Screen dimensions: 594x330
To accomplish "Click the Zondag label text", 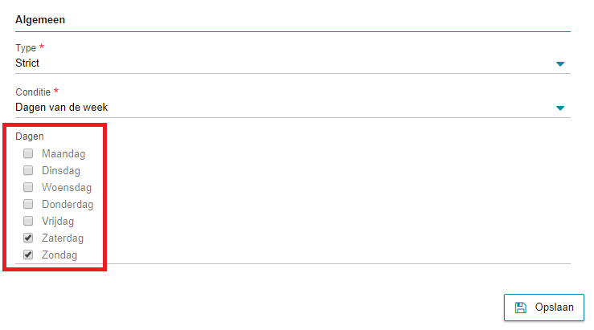I will pos(59,255).
